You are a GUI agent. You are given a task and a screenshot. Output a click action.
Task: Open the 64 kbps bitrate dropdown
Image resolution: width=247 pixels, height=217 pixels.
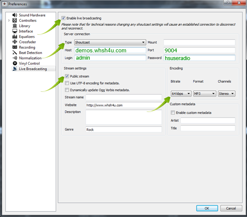181,93
